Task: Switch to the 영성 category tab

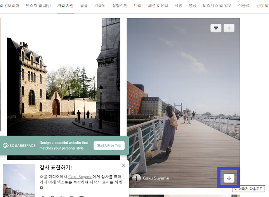Action: (193, 6)
